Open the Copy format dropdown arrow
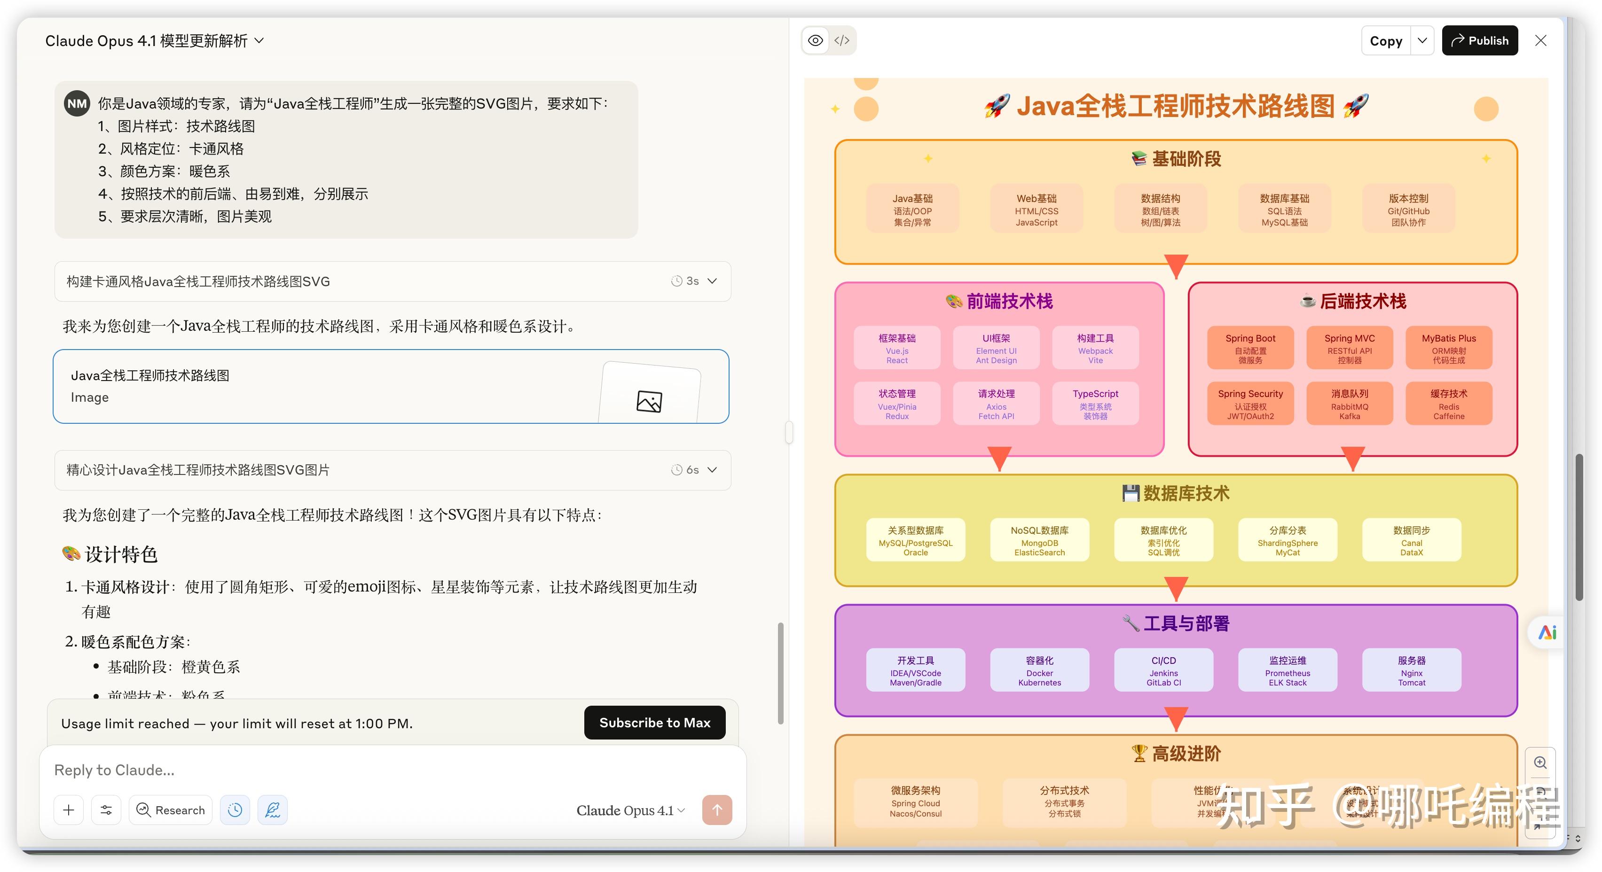The width and height of the screenshot is (1602, 872). pos(1422,40)
